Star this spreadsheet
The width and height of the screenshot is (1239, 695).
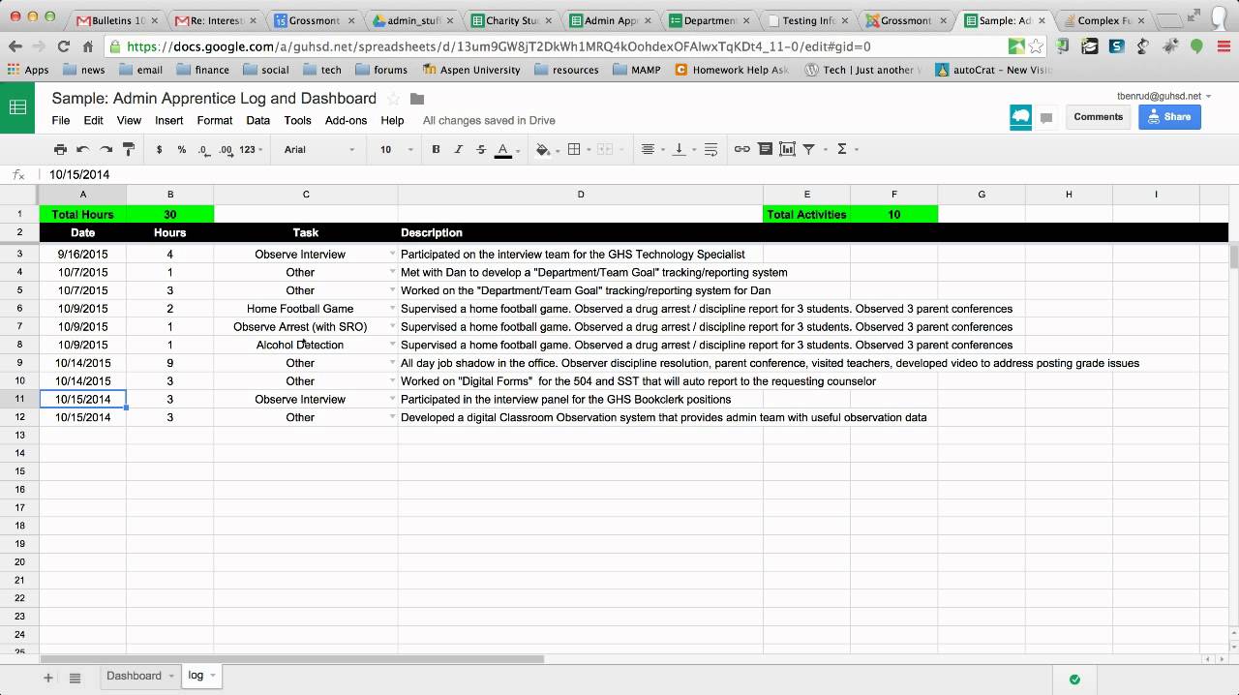pyautogui.click(x=394, y=99)
